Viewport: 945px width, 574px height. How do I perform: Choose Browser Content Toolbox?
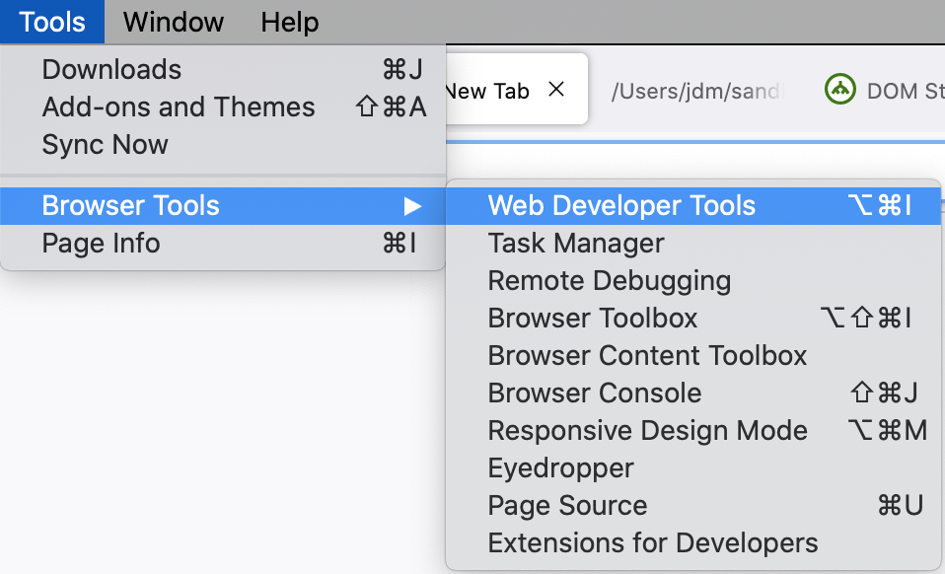click(647, 356)
